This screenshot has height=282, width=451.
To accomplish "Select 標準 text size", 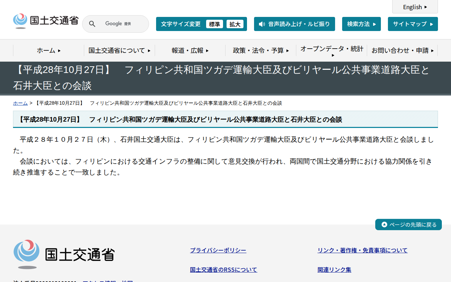I will coord(215,24).
